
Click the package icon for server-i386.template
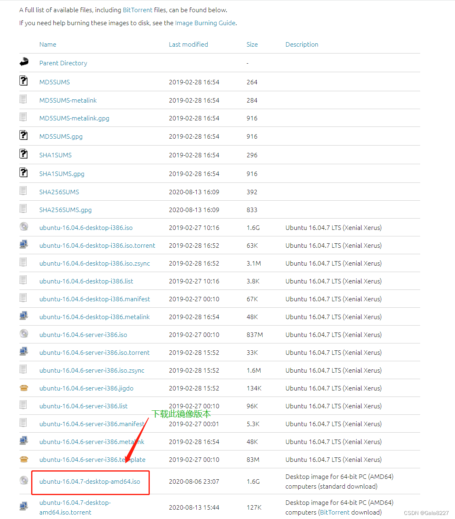[x=24, y=459]
